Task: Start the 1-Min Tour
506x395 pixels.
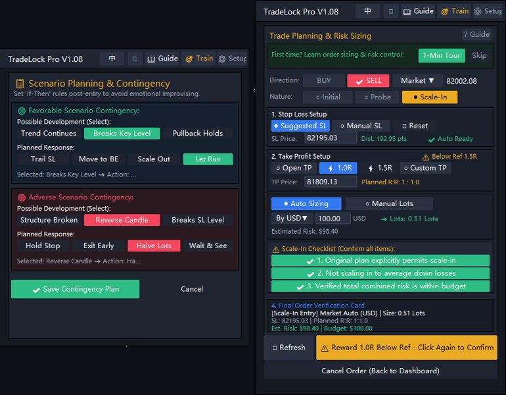Action: coord(442,55)
